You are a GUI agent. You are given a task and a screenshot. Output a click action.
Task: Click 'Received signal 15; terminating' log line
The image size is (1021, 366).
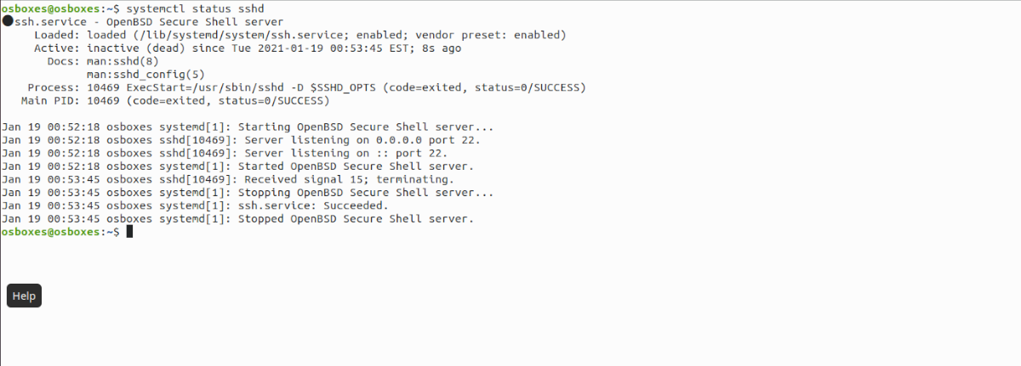point(349,179)
